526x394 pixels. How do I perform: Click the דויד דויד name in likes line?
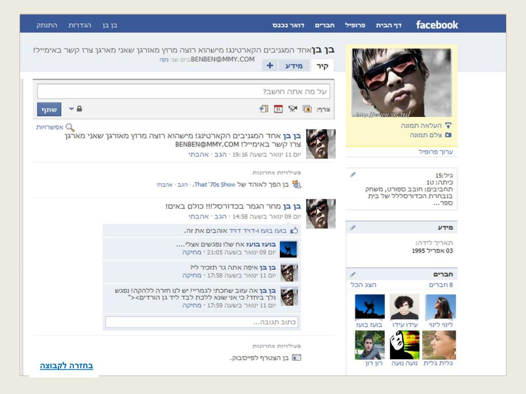click(x=243, y=231)
